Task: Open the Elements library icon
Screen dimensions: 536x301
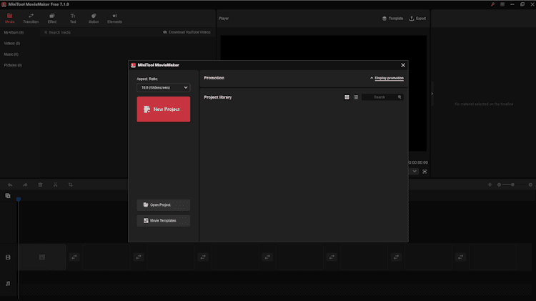Action: 114,18
